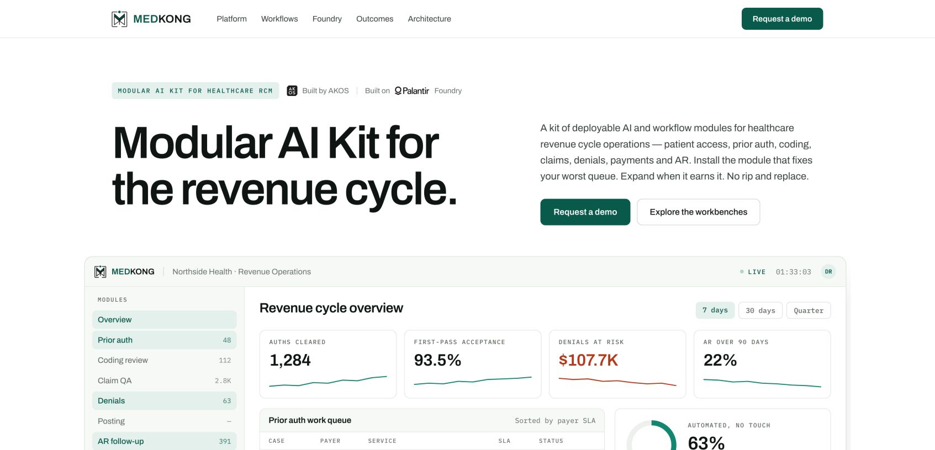Screen dimensions: 935x450
Task: Click the 'Modular AI Kit for' headline
Action: tap(276, 143)
